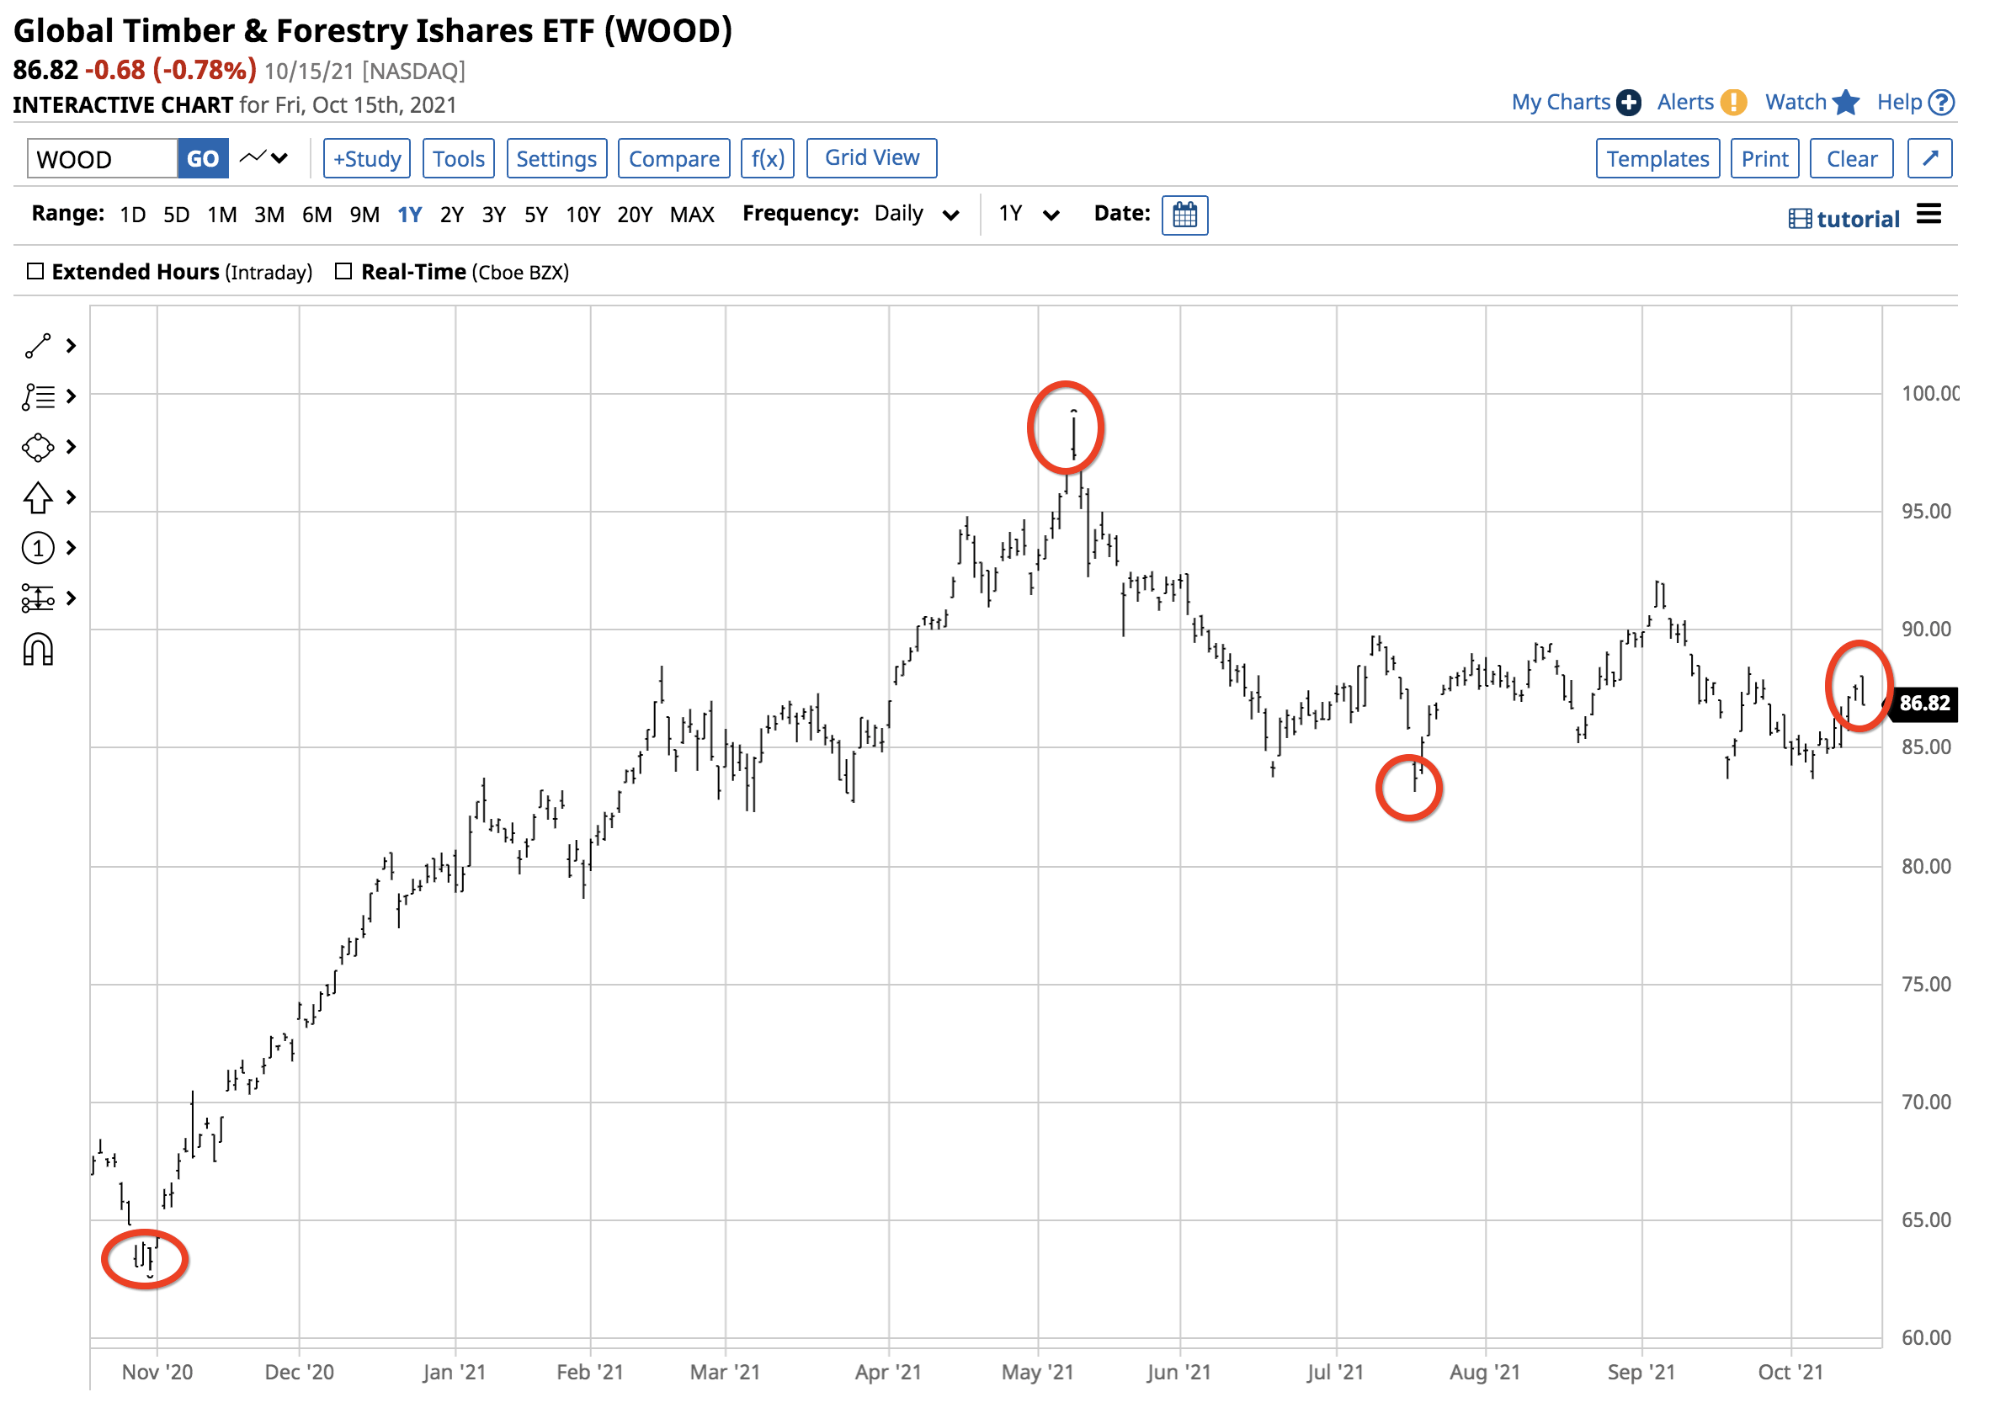Select the line drawing tool icon
Image resolution: width=1995 pixels, height=1424 pixels.
(x=38, y=347)
